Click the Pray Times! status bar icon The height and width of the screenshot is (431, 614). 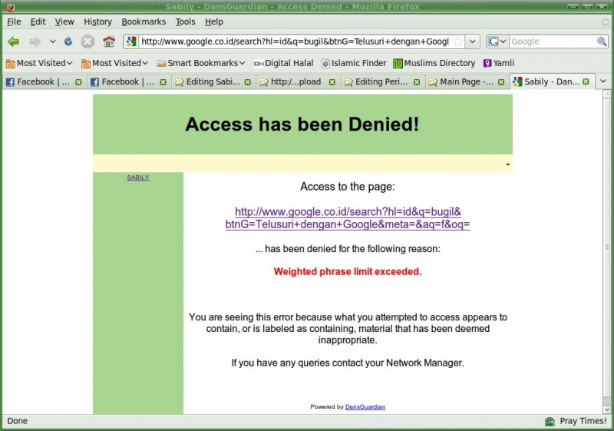[x=550, y=421]
